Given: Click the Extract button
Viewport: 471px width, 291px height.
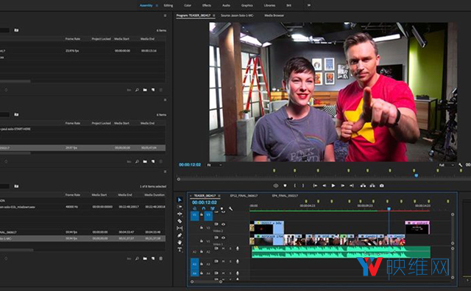Looking at the screenshot, I should tap(372, 186).
